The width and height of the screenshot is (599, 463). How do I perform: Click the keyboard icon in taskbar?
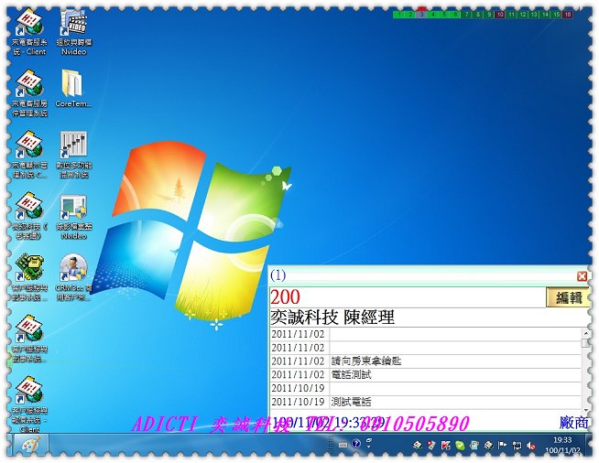click(343, 444)
